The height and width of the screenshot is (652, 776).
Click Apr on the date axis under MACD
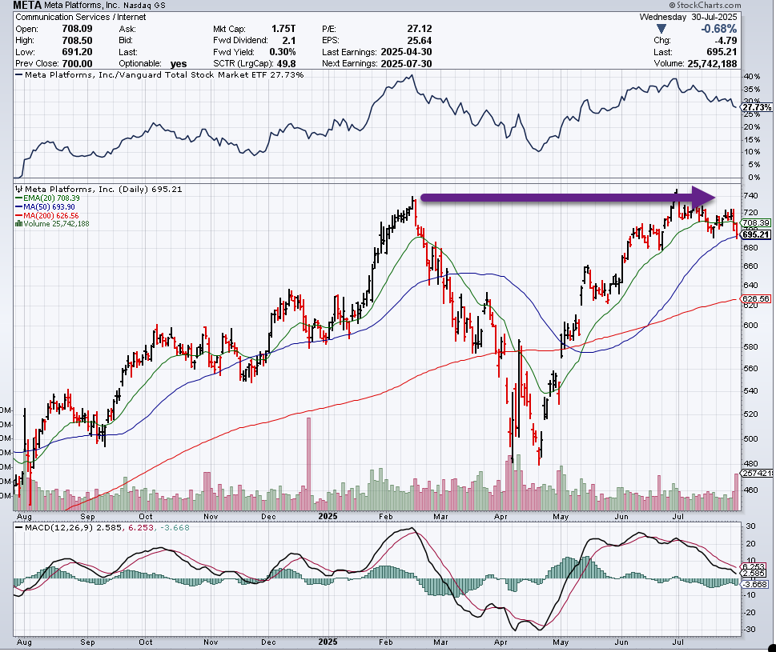[501, 642]
